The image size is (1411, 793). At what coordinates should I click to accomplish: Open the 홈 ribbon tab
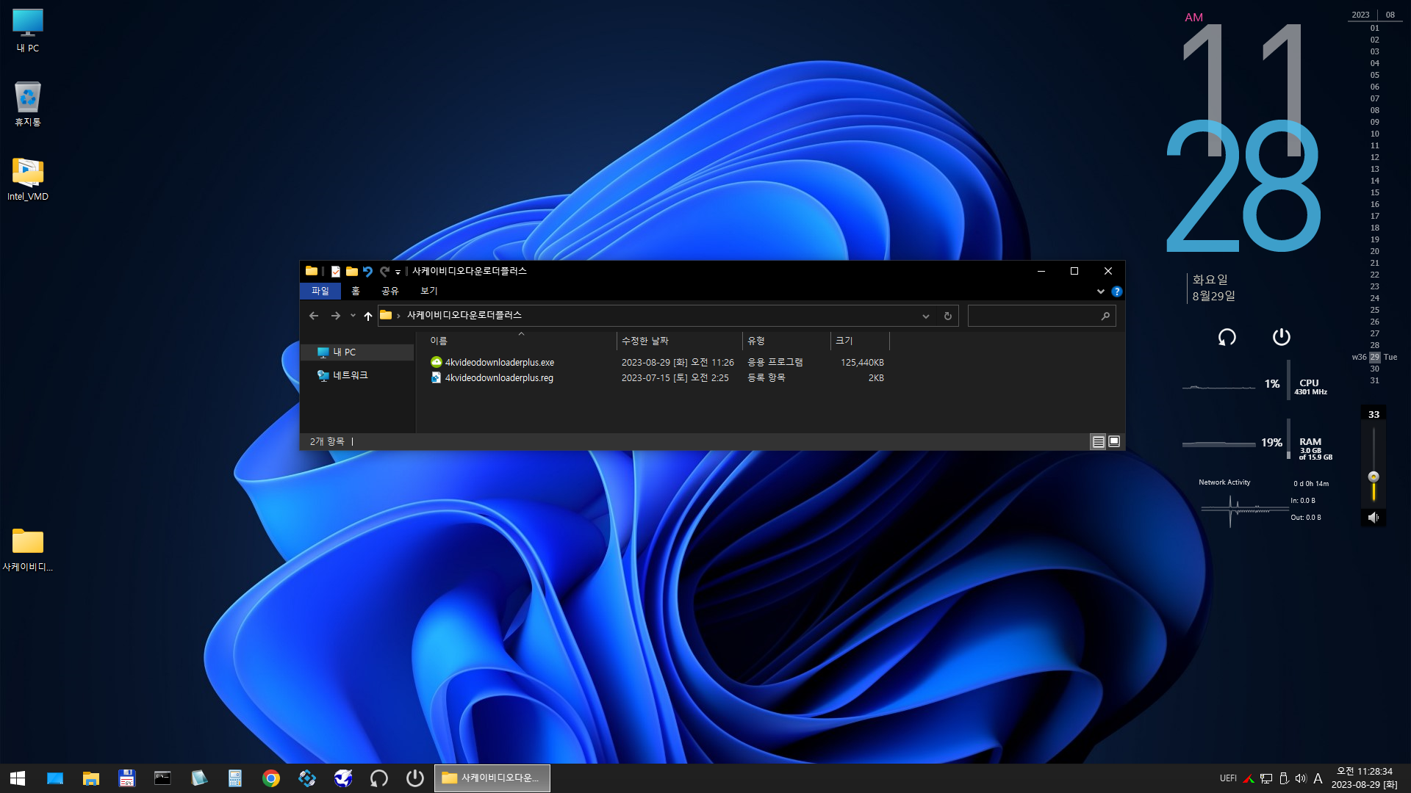pos(356,291)
